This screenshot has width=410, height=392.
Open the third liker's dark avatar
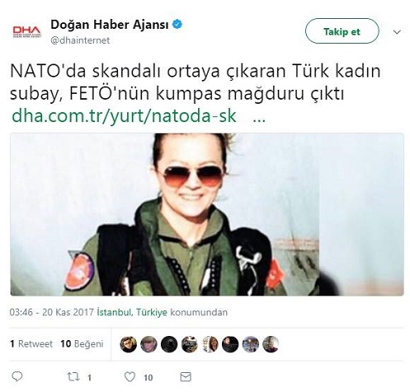pos(169,344)
